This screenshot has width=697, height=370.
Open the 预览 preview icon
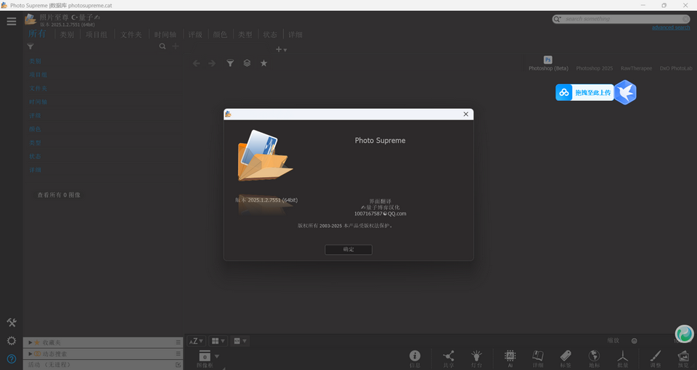point(683,358)
